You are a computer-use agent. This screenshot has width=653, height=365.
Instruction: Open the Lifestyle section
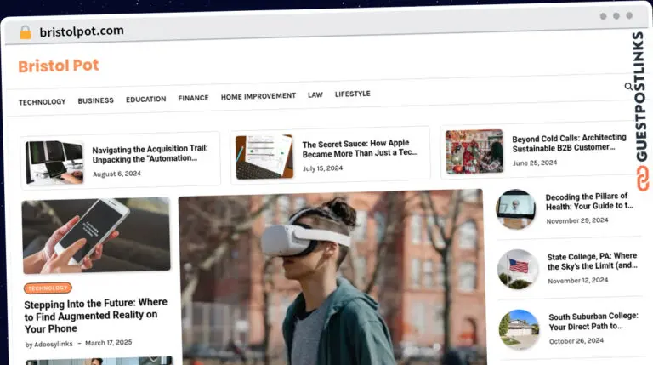click(x=352, y=94)
